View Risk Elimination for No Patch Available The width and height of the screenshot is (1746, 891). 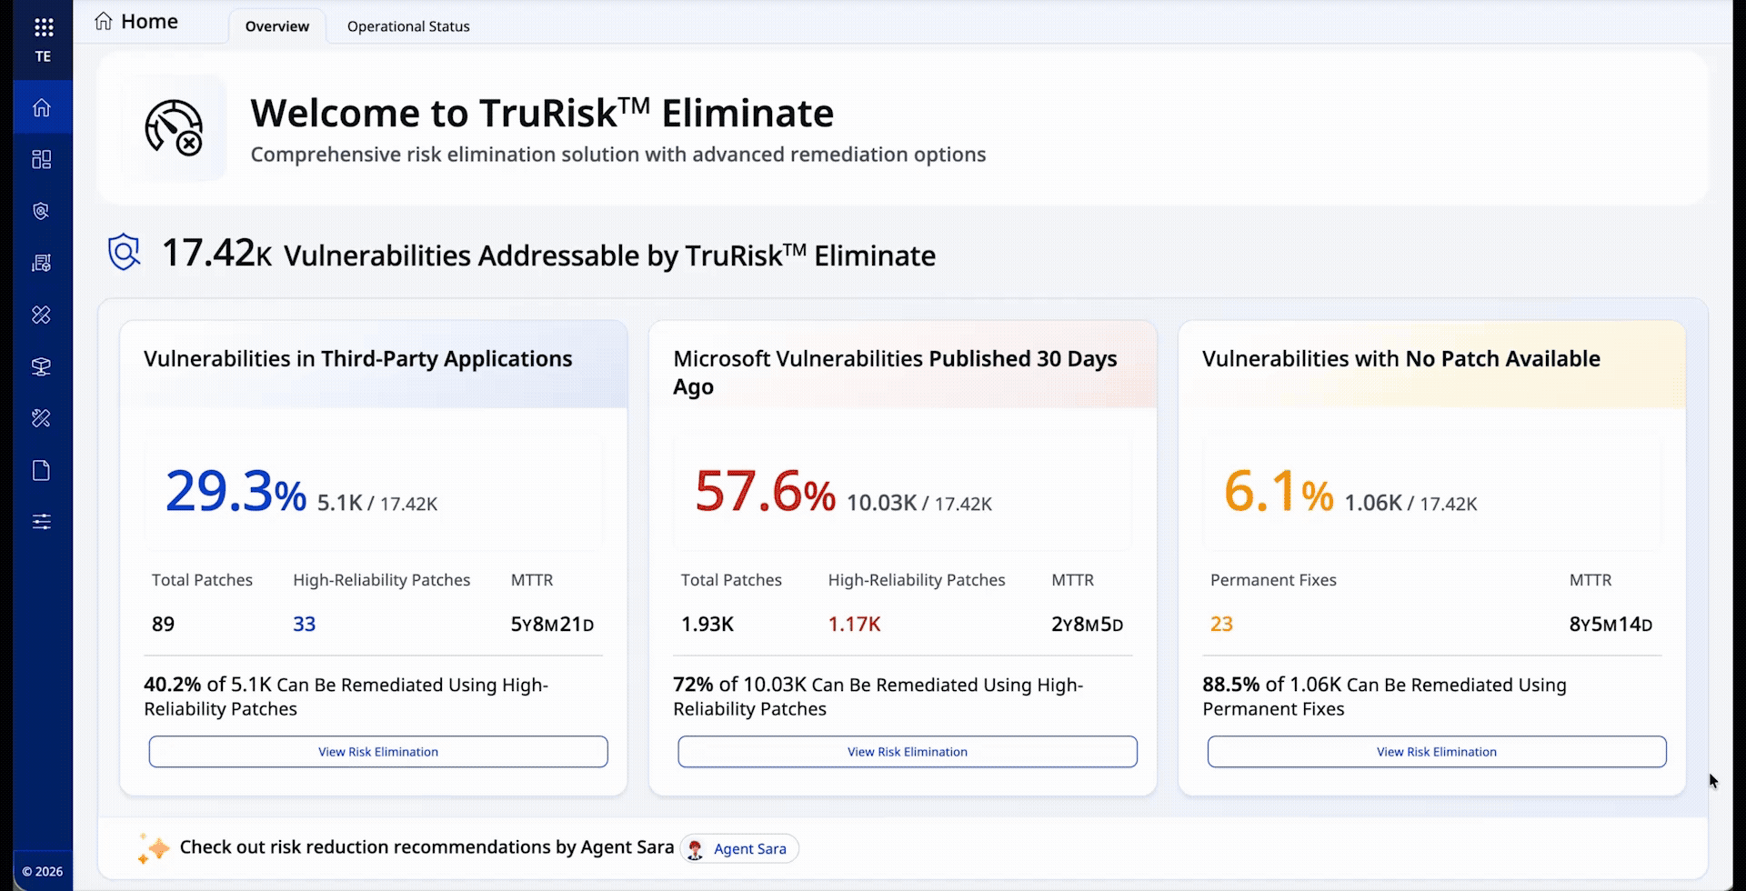pos(1437,752)
